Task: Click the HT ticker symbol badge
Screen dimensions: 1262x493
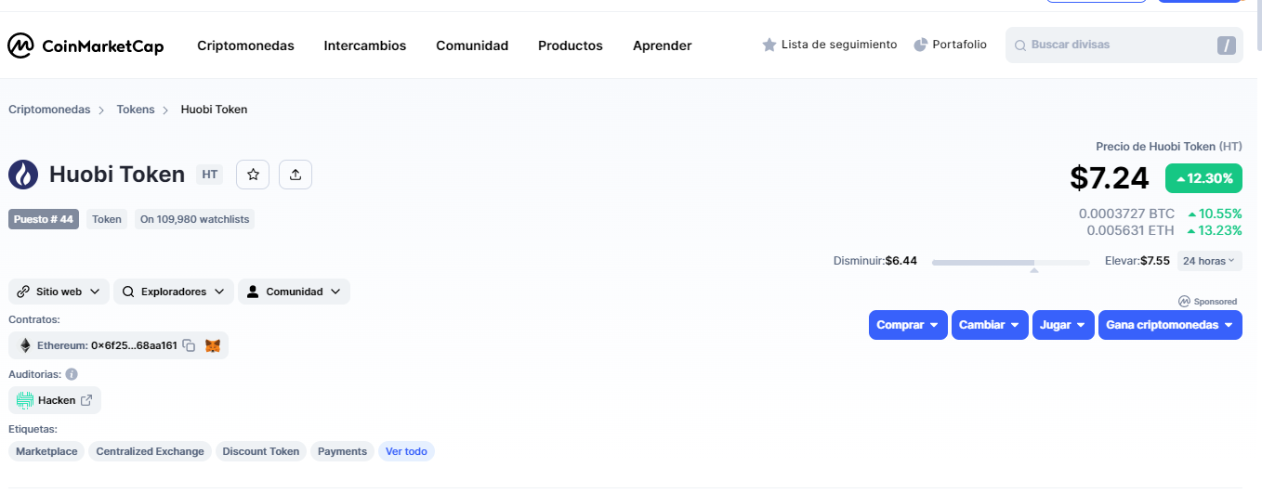Action: pos(210,175)
